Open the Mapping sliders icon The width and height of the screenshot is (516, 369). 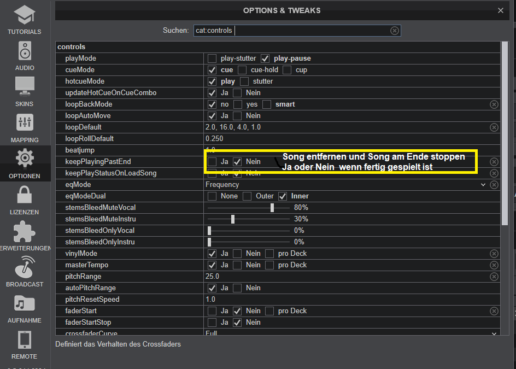[x=25, y=122]
